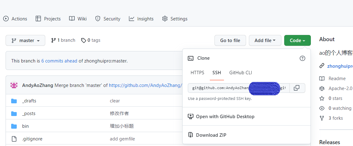This screenshot has height=146, width=353.
Task: Open the '增加小标题' commit message
Action: [122, 126]
